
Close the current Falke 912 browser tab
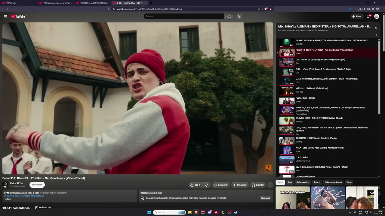[x=145, y=3]
